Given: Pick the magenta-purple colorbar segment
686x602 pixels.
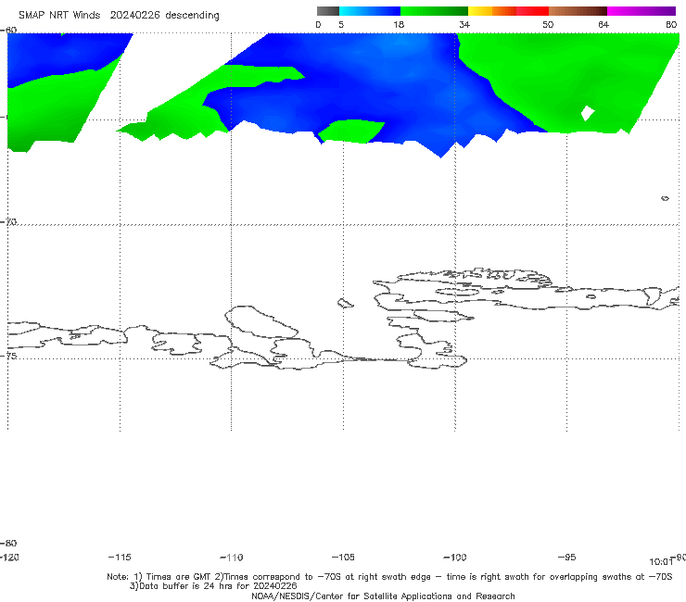Looking at the screenshot, I should click(x=642, y=11).
